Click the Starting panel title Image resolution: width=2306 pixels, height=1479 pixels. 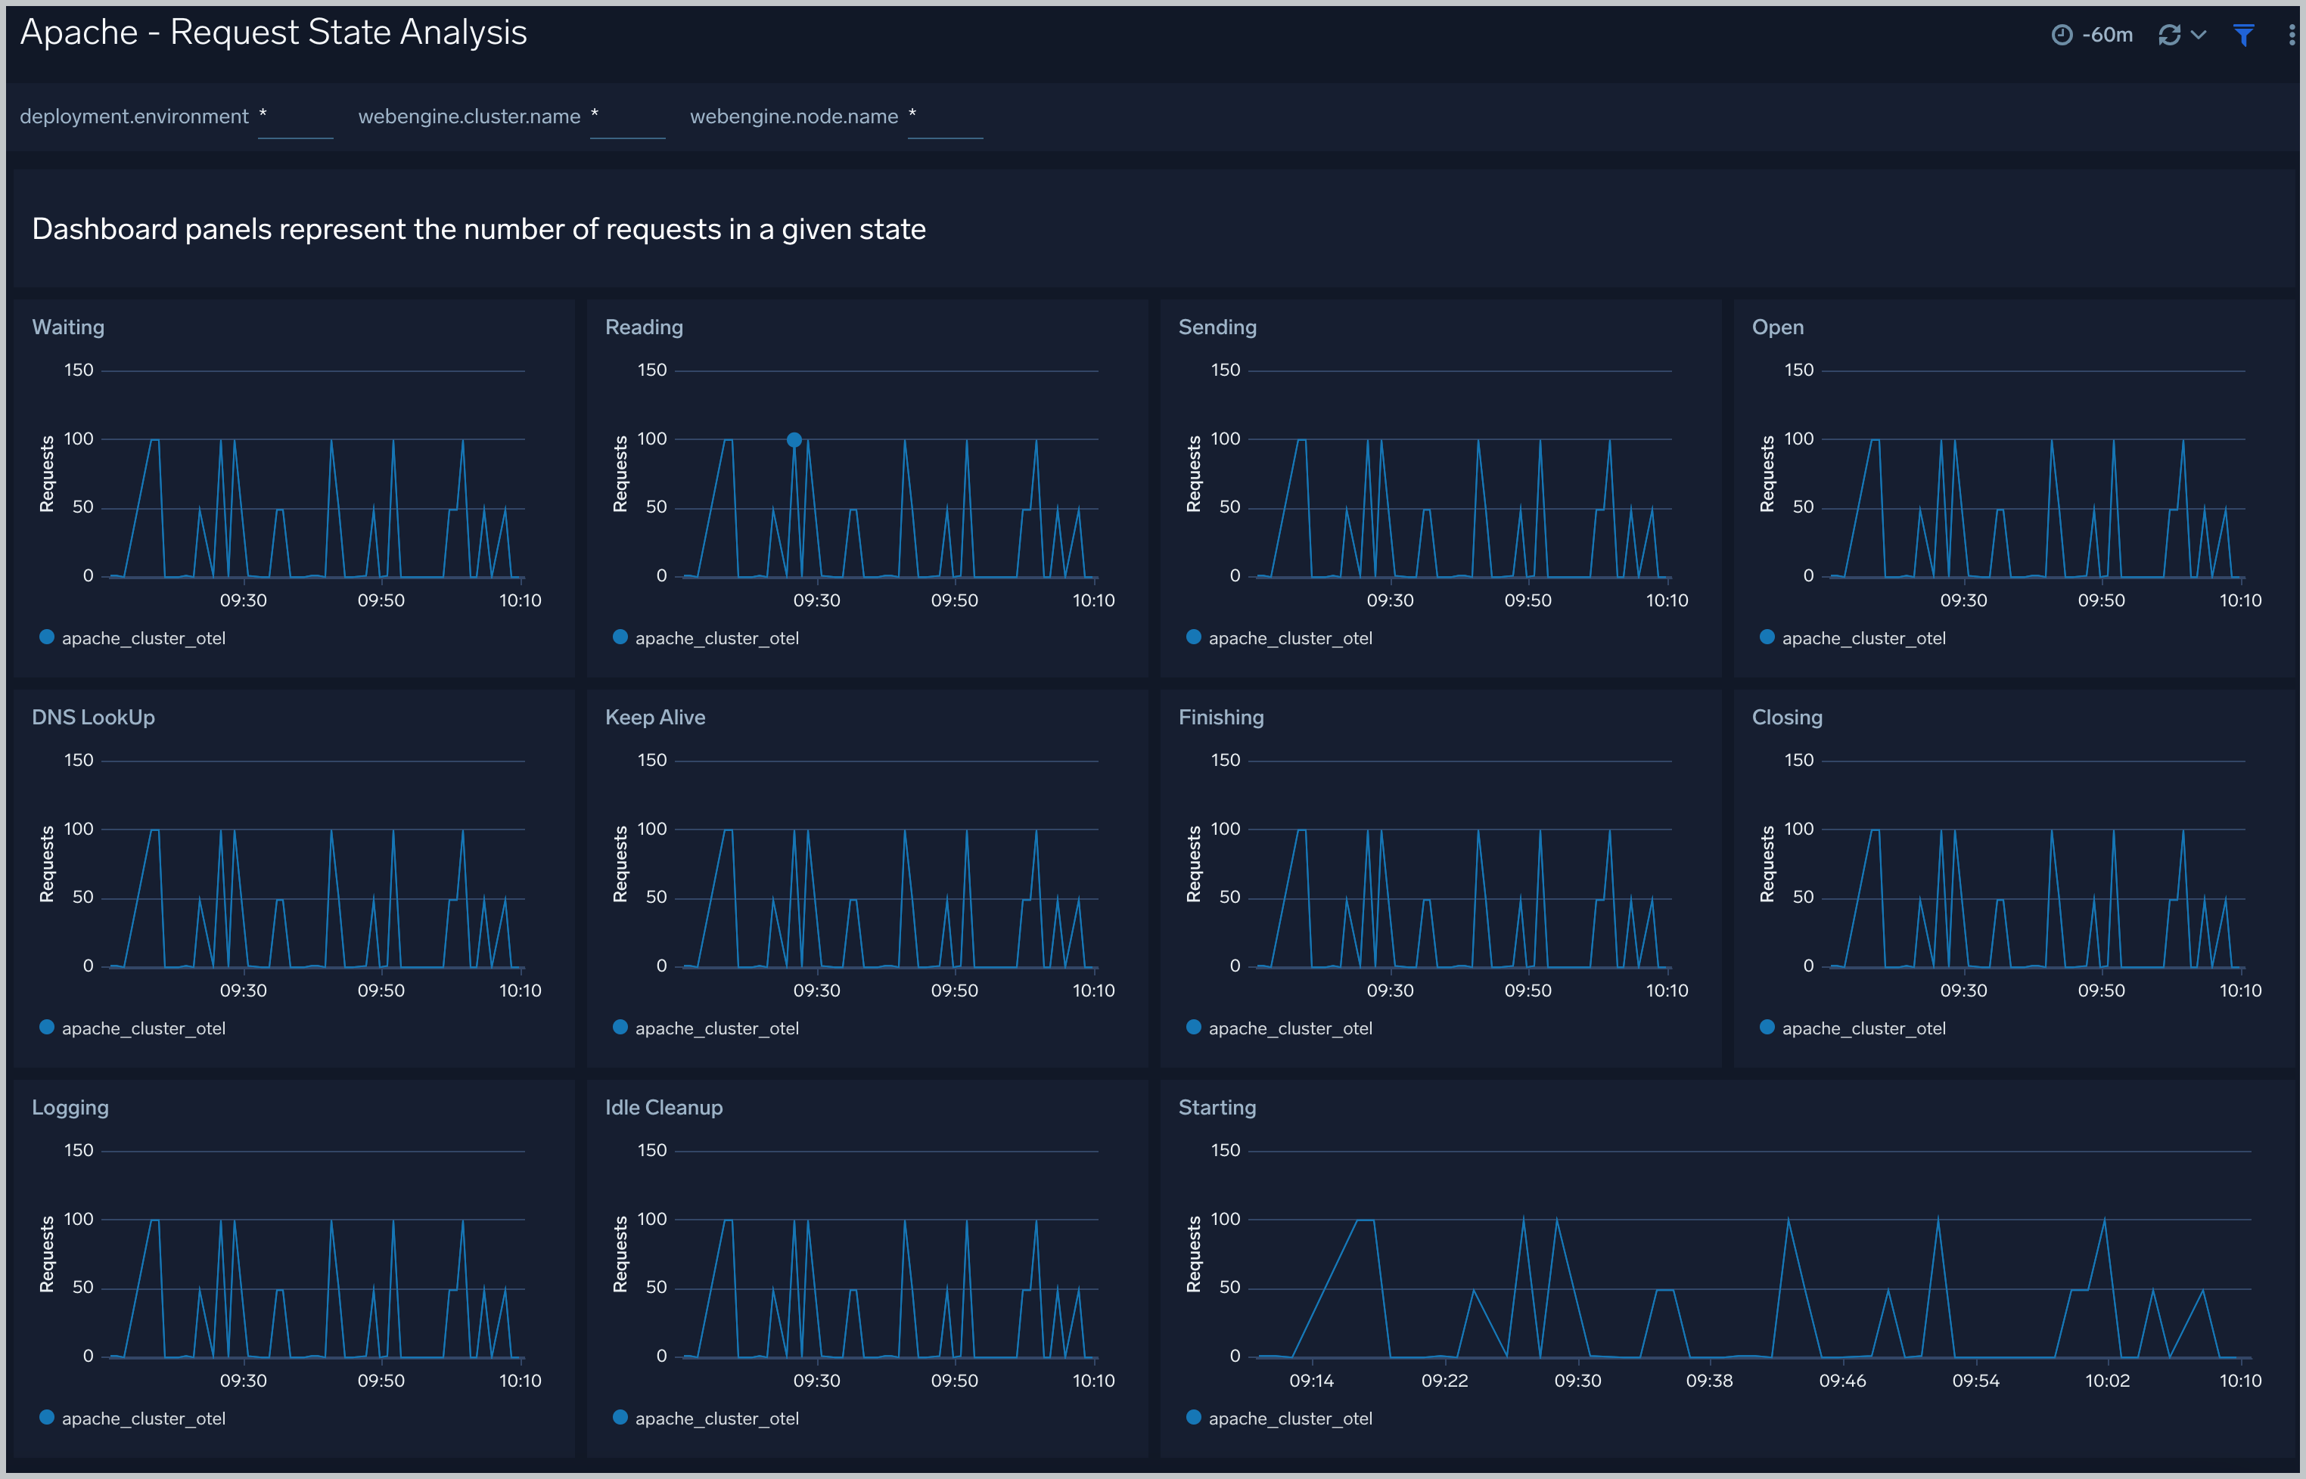(x=1217, y=1107)
